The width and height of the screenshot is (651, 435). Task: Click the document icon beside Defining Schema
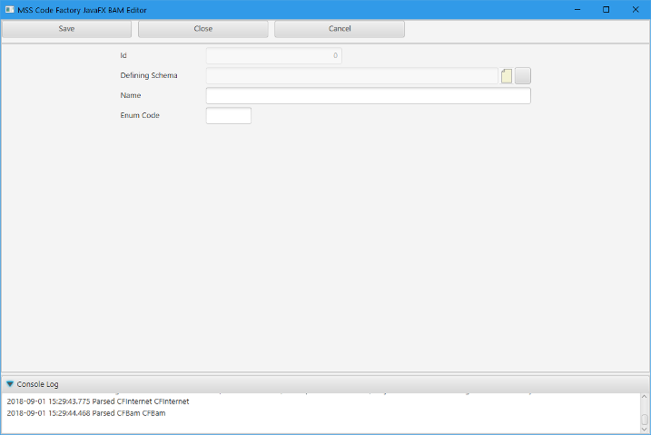pos(507,76)
